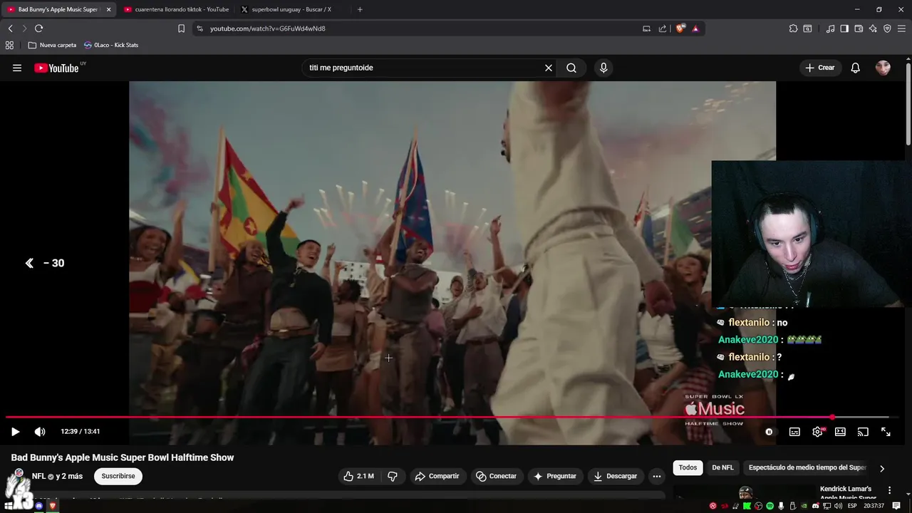Open Windows notification center
The image size is (912, 513).
(896, 506)
